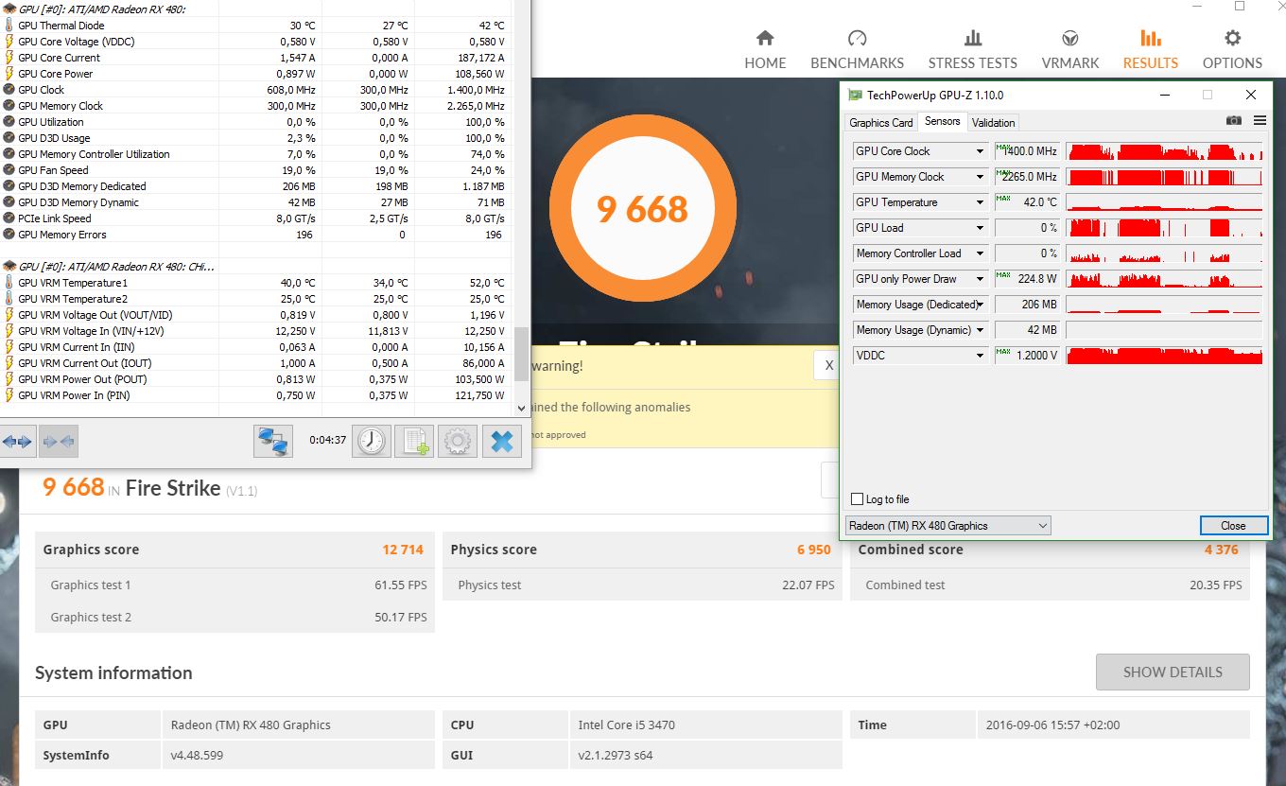Switch to the Graphics Card tab
The width and height of the screenshot is (1286, 786).
point(881,122)
